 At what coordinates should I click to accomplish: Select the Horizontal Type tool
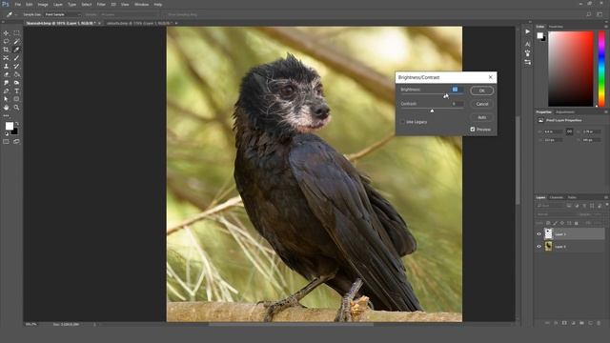pyautogui.click(x=16, y=91)
